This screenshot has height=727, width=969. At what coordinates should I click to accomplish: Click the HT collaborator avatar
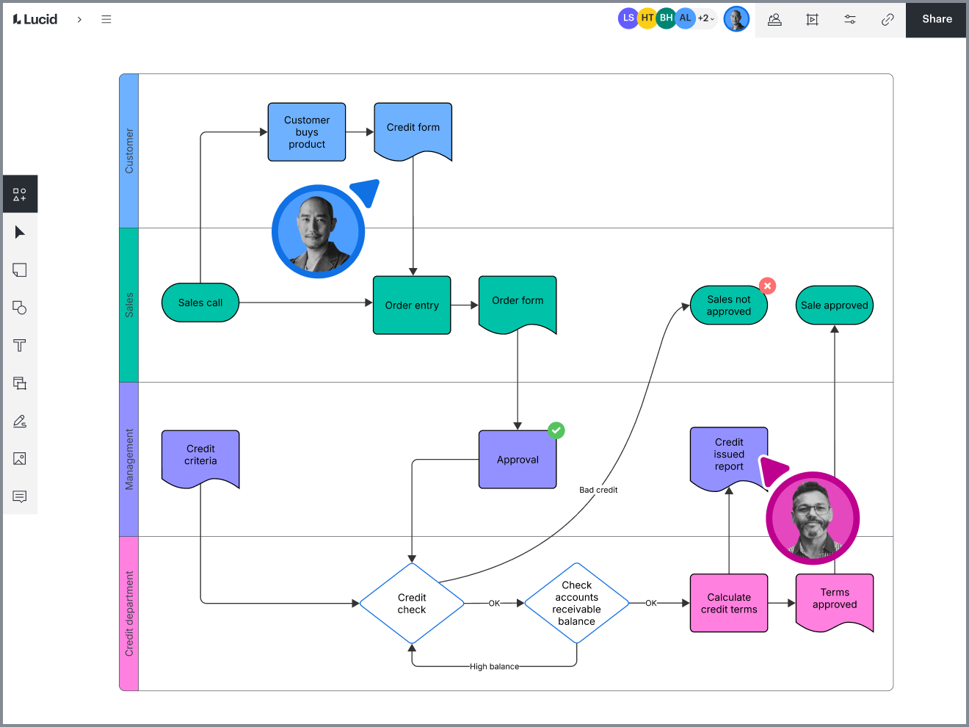pyautogui.click(x=647, y=18)
